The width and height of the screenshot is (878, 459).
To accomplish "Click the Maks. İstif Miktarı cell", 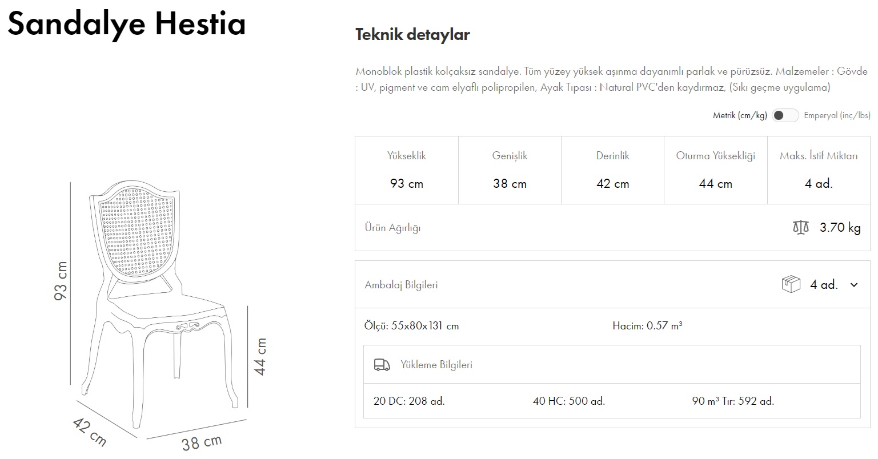I will coord(819,170).
